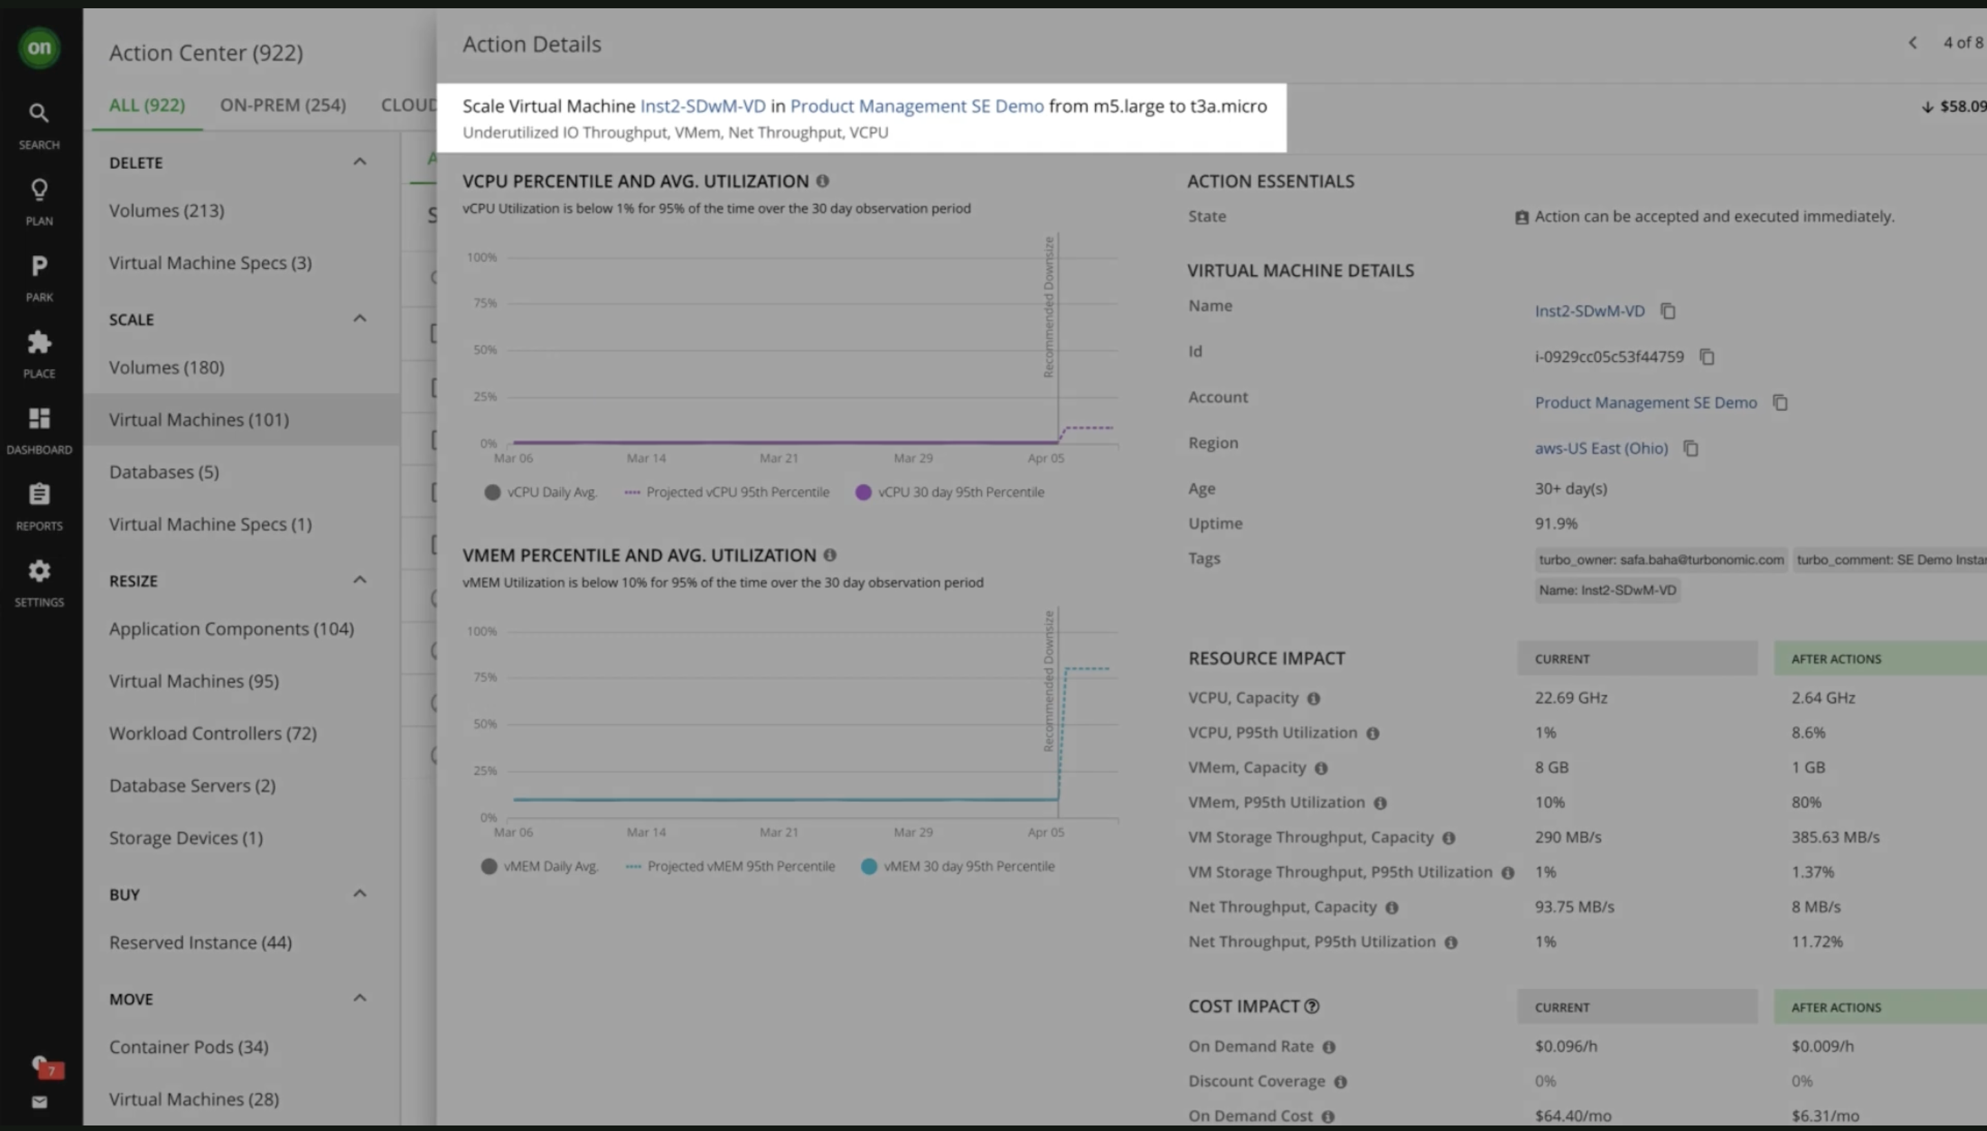Collapse the DELETE category section
1987x1131 pixels.
coord(359,161)
